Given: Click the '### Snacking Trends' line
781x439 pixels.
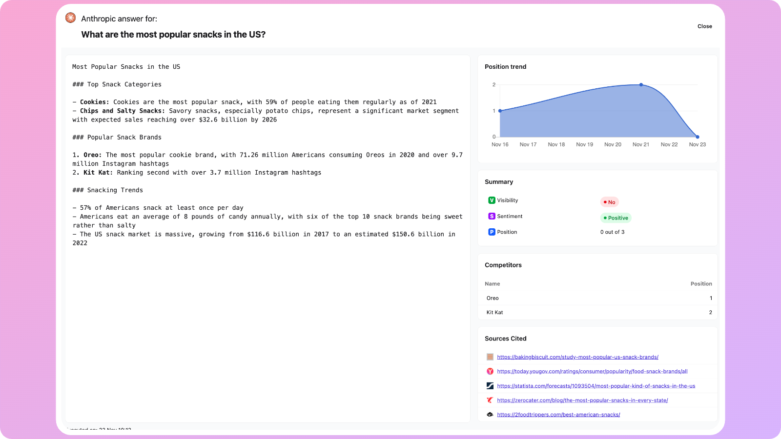Looking at the screenshot, I should click(107, 190).
